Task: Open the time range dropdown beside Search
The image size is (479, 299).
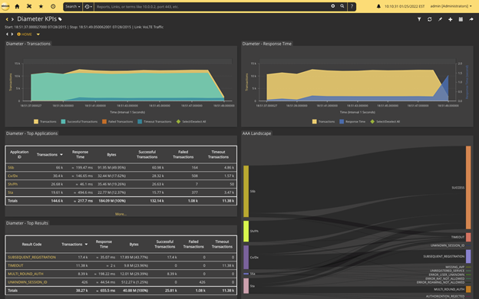Action: 88,6
